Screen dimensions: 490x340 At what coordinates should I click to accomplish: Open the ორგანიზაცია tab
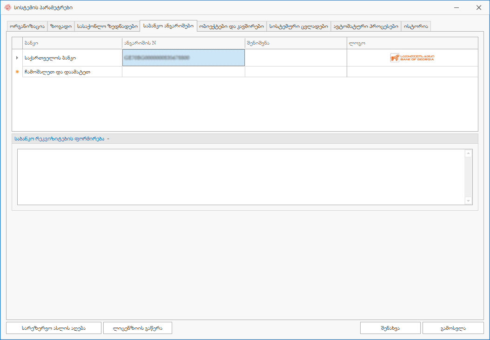[x=27, y=27]
